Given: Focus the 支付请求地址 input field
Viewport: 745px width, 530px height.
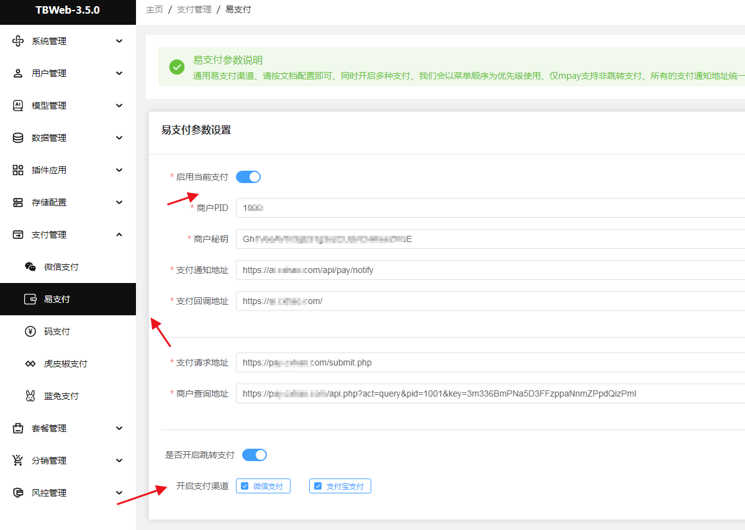Looking at the screenshot, I should [490, 362].
